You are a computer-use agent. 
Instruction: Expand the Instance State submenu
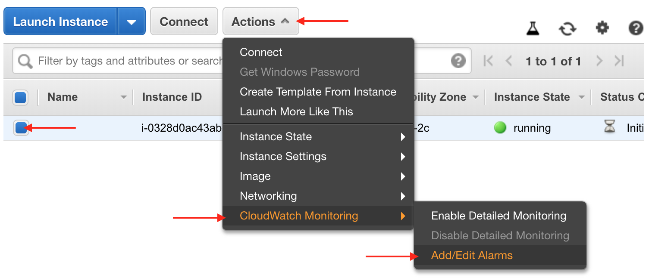click(318, 137)
